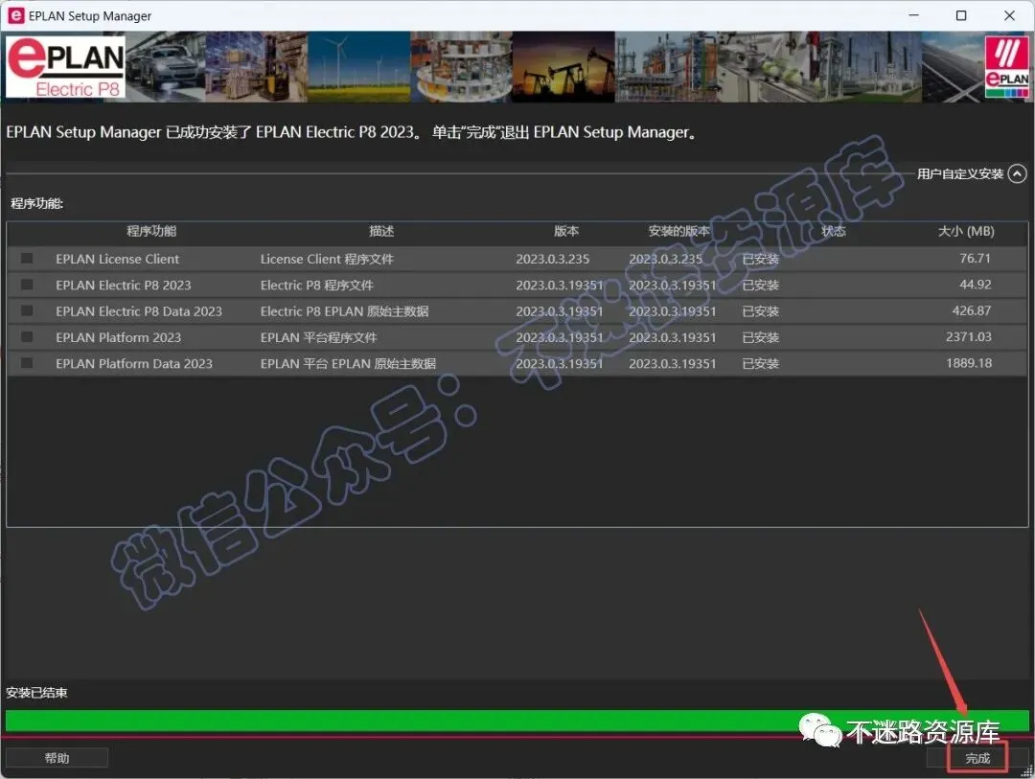
Task: Toggle checkbox for EPLAN Electric P8 Data 2023
Action: [x=27, y=310]
